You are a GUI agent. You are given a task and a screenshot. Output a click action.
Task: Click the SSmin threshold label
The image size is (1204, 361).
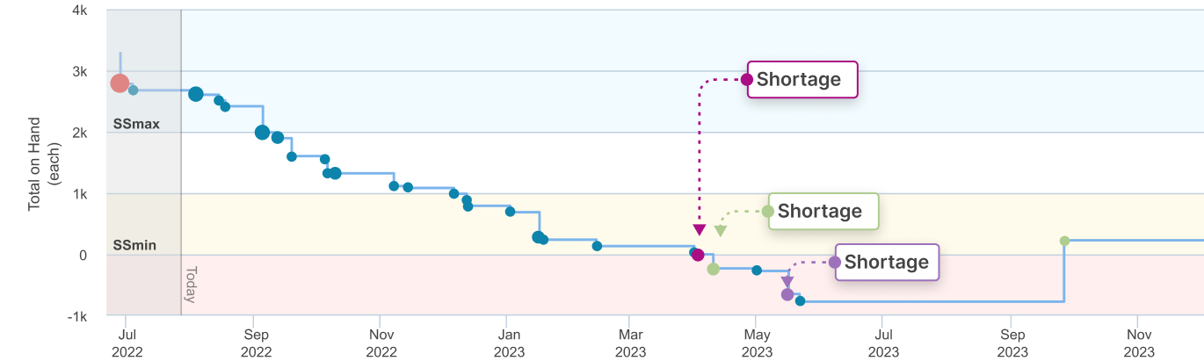134,245
